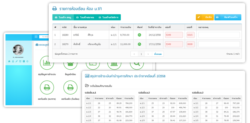Click the green print check for row 18280

coord(139,35)
